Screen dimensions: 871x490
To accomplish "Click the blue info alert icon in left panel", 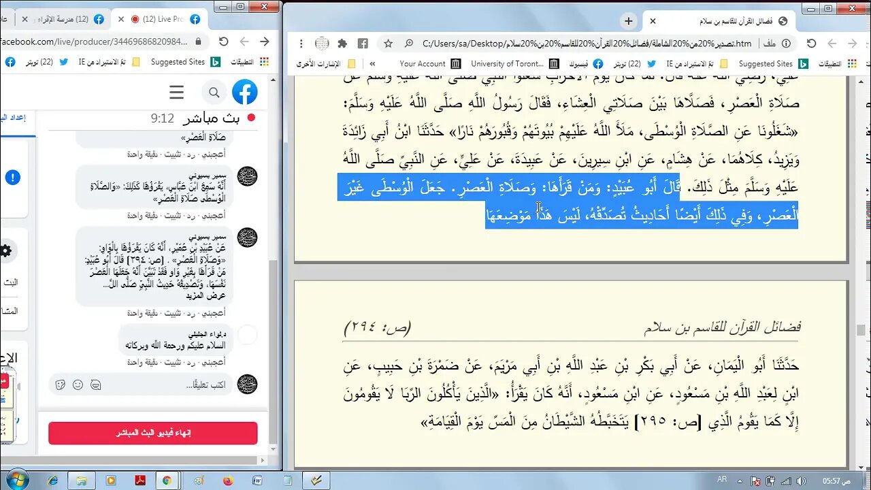I will click(x=13, y=178).
